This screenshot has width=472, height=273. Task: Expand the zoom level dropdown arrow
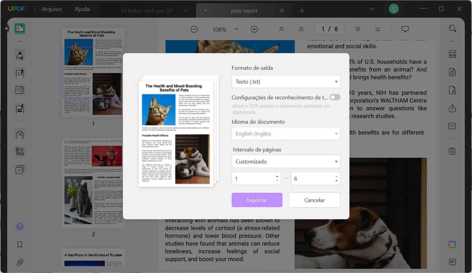tap(236, 29)
